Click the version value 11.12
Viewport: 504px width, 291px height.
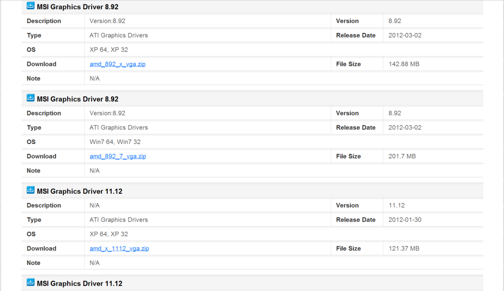[396, 205]
